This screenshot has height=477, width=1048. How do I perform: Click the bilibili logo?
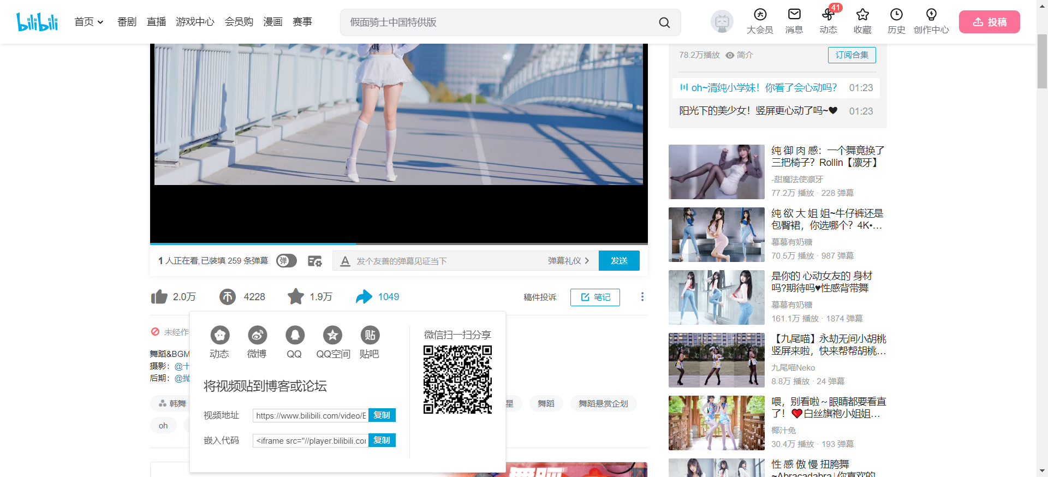(37, 22)
